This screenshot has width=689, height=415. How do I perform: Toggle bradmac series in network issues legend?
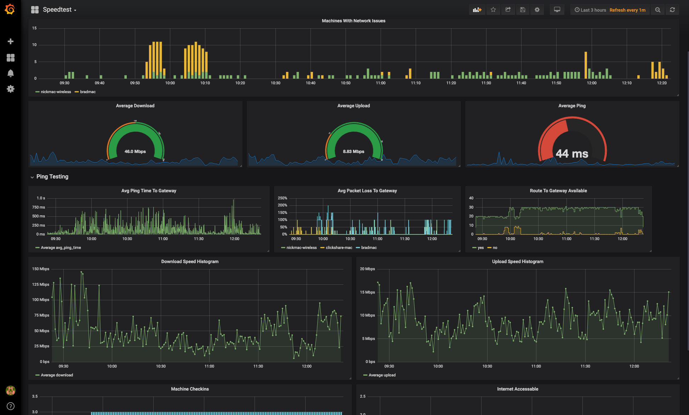point(87,92)
